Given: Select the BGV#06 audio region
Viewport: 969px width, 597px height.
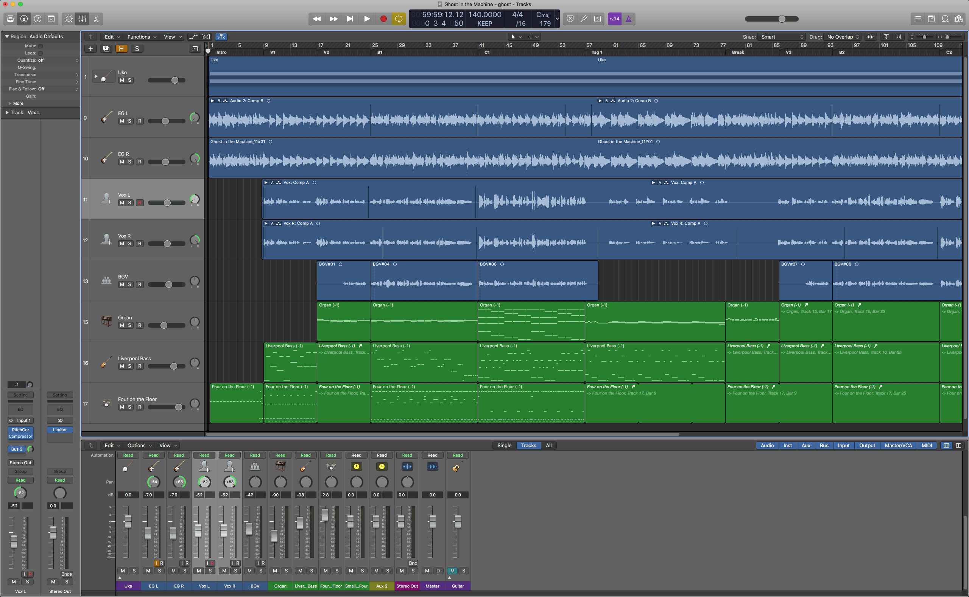Looking at the screenshot, I should click(x=537, y=280).
